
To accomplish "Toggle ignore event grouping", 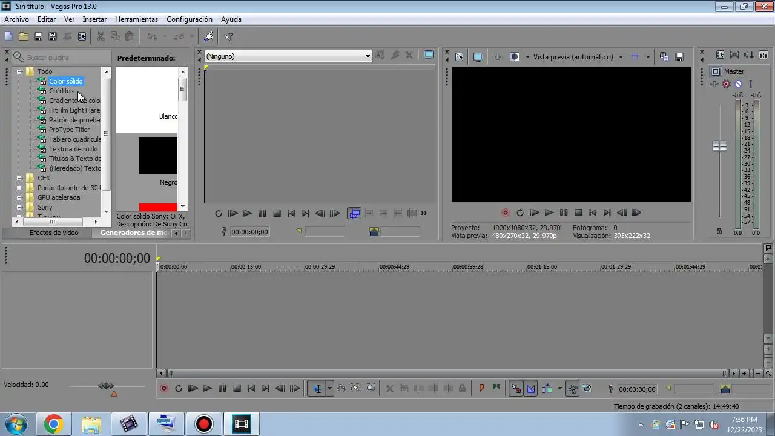I will (587, 389).
